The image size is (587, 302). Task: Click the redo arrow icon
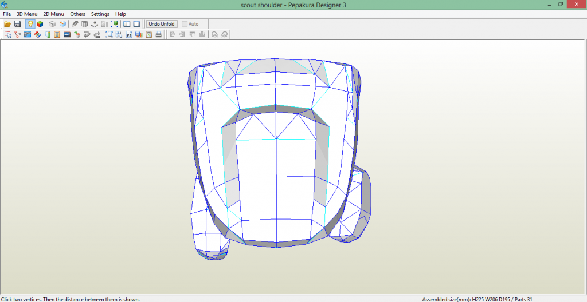tap(97, 34)
